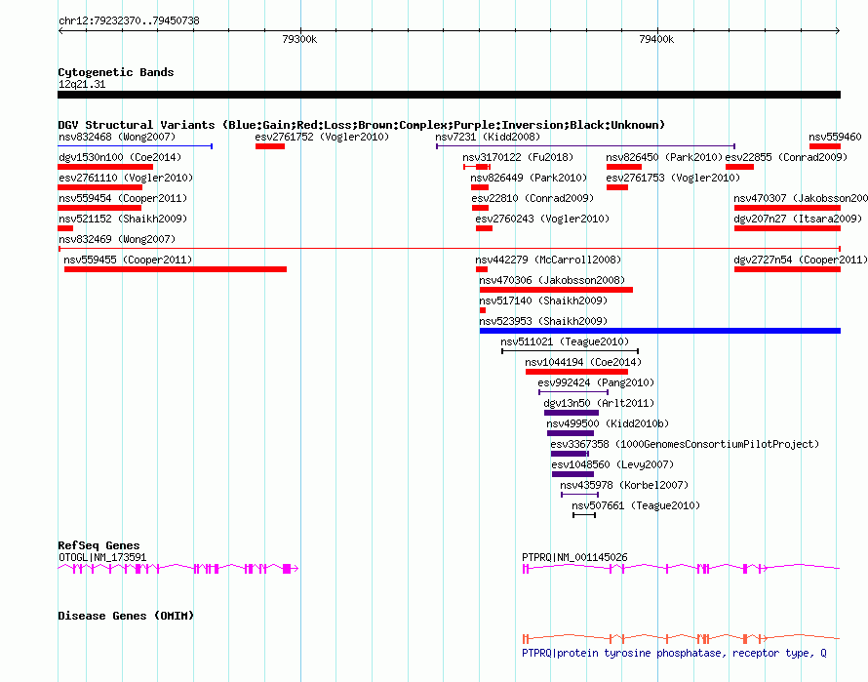868x682 pixels.
Task: Click the nsv523953 blue gain variant bar
Action: coord(660,331)
